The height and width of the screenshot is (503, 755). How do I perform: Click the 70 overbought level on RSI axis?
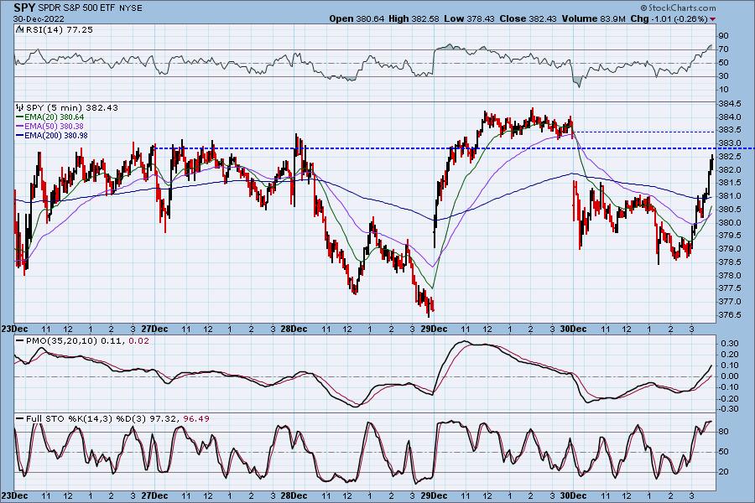[723, 49]
